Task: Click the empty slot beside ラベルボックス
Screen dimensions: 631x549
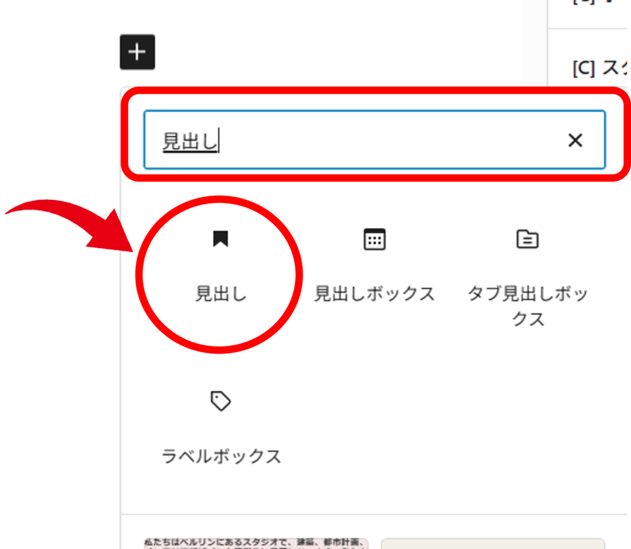Action: (374, 426)
